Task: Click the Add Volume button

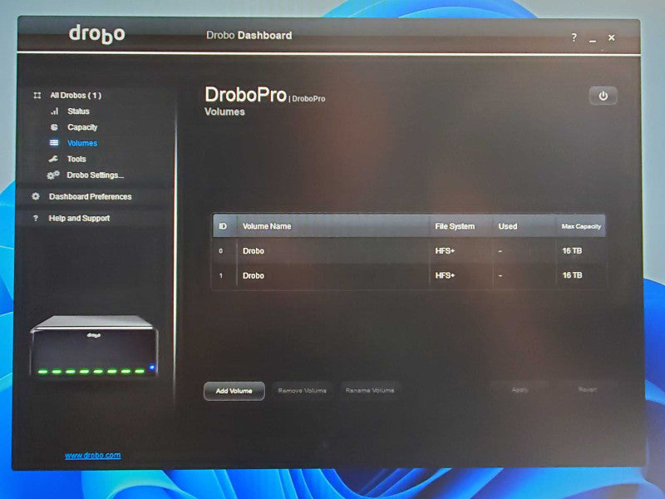Action: [x=234, y=391]
